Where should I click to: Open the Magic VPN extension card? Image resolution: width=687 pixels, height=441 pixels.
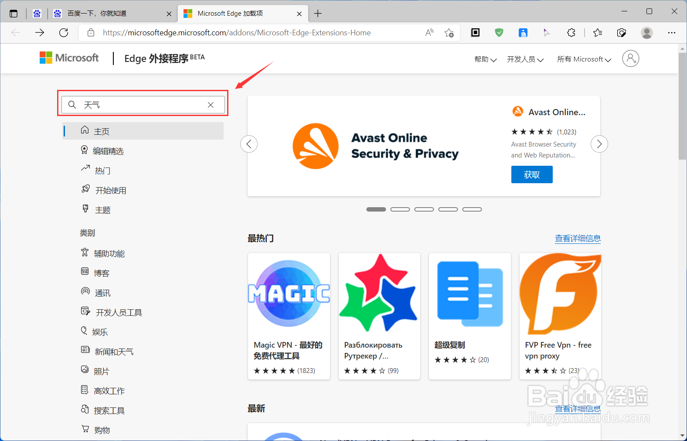289,316
